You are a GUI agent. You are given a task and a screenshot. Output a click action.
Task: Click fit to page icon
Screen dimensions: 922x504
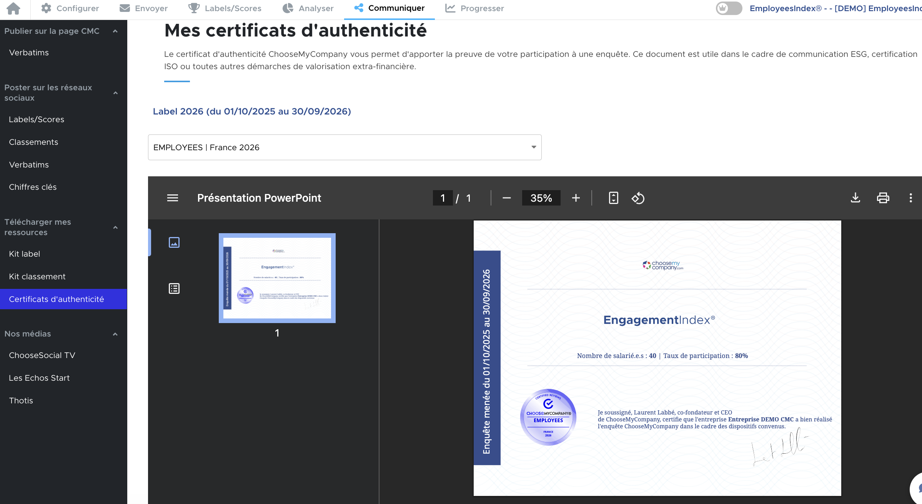coord(613,198)
